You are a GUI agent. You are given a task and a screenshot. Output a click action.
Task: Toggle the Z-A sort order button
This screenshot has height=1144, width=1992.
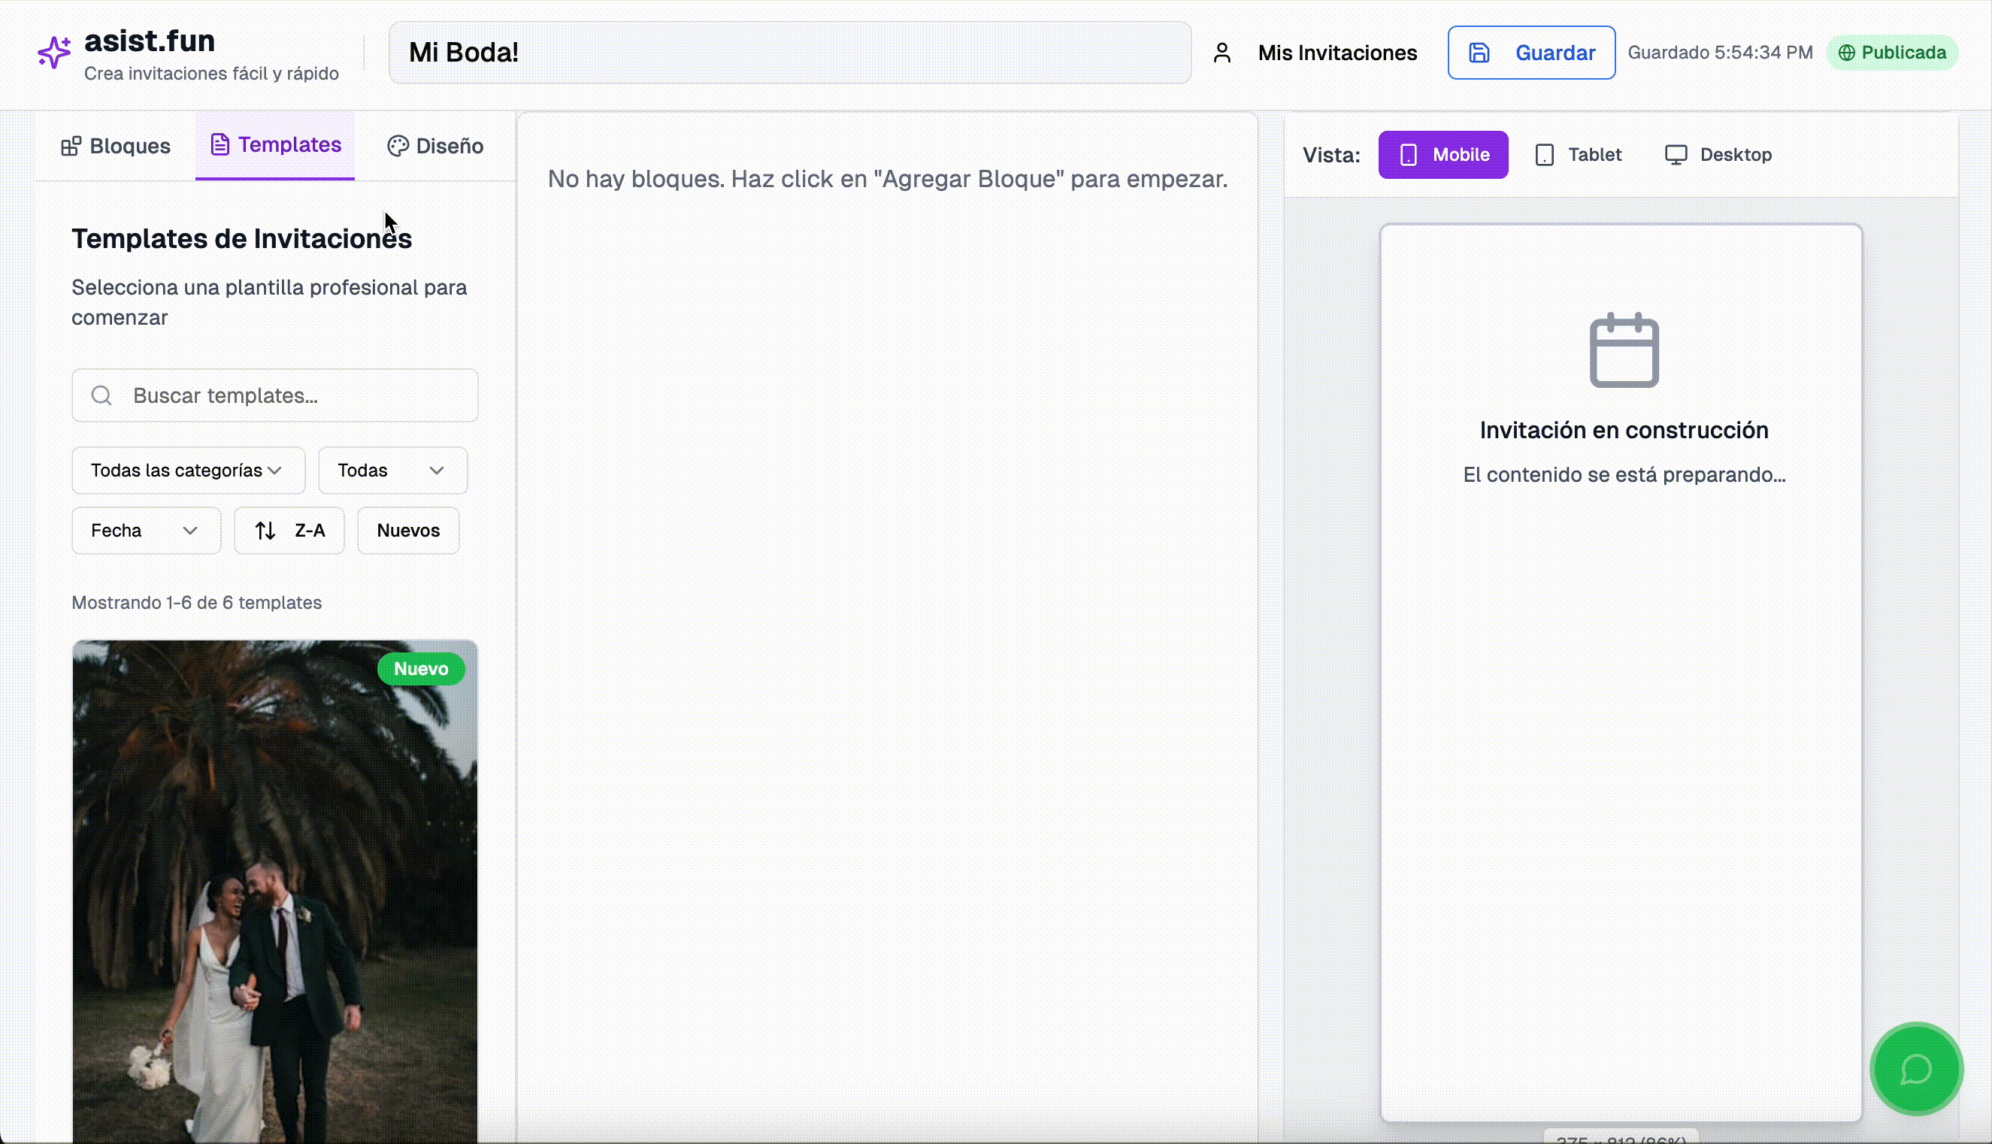tap(289, 531)
